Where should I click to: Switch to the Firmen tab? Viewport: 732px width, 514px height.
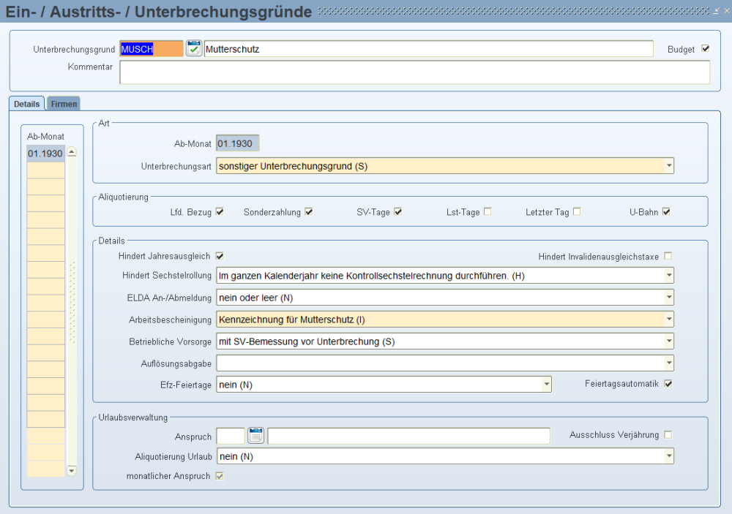[x=64, y=104]
